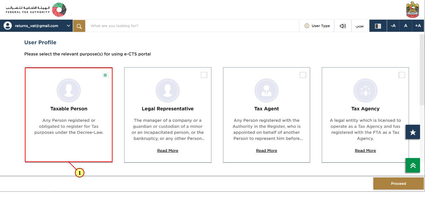Uncheck the Taxable Person checkbox
Image resolution: width=425 pixels, height=202 pixels.
point(105,75)
